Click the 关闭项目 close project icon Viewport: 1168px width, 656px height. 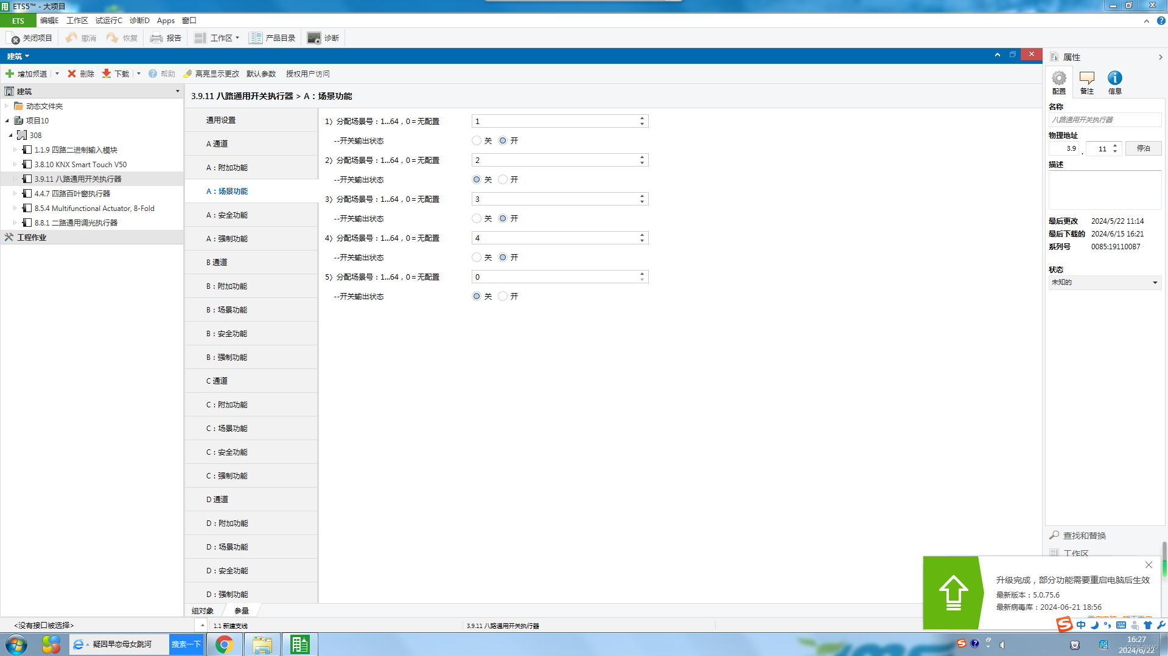[13, 38]
